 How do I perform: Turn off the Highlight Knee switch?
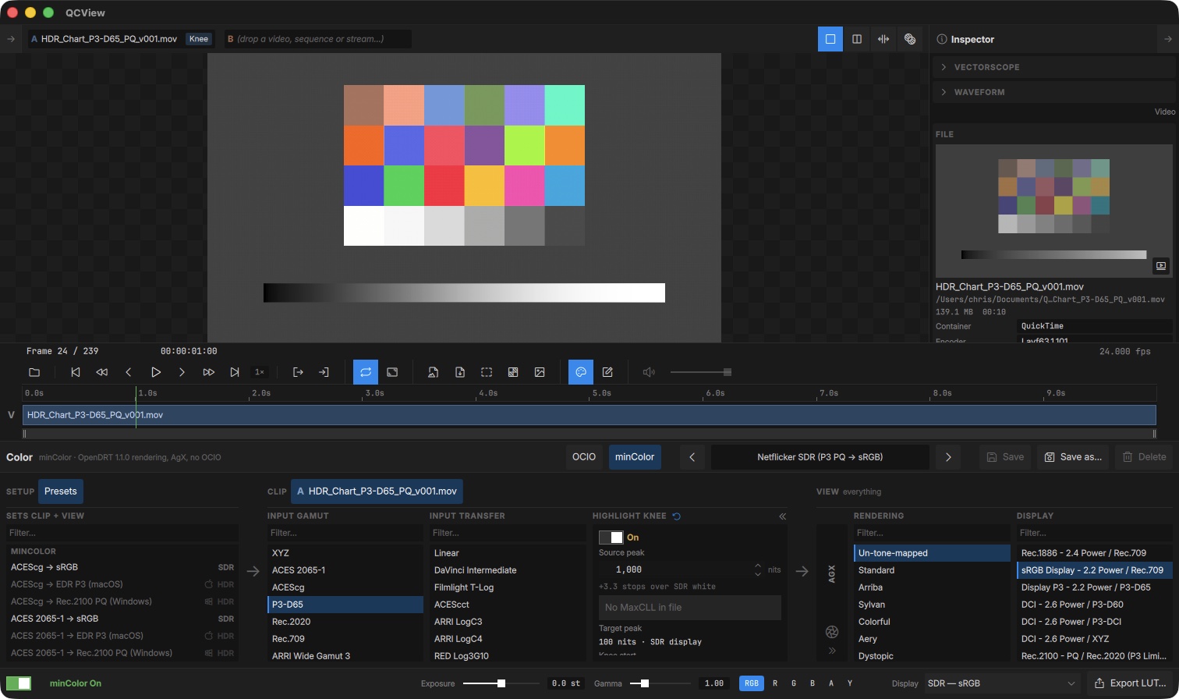(611, 538)
